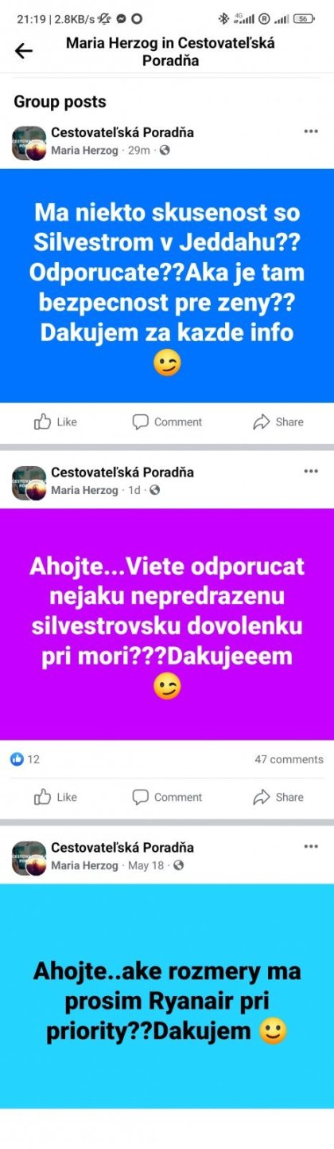
Task: Open the blue Jeddah post text
Action: (x=167, y=285)
